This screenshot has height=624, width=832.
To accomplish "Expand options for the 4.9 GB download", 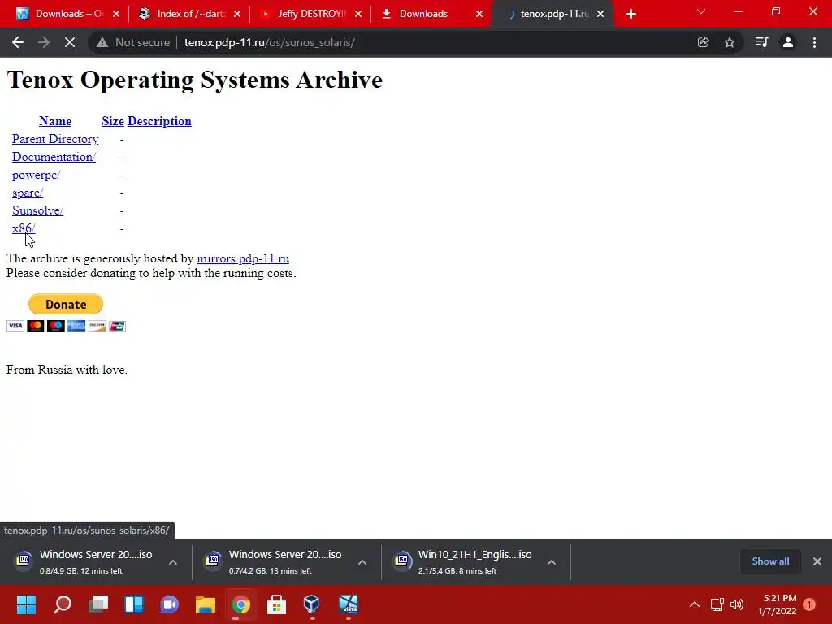I will pyautogui.click(x=173, y=562).
